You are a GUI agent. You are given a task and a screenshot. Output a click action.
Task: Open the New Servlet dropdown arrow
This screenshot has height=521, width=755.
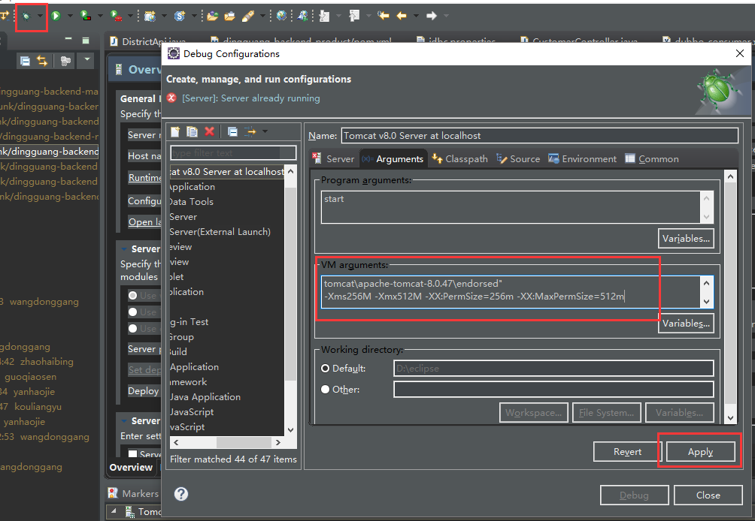pos(194,17)
